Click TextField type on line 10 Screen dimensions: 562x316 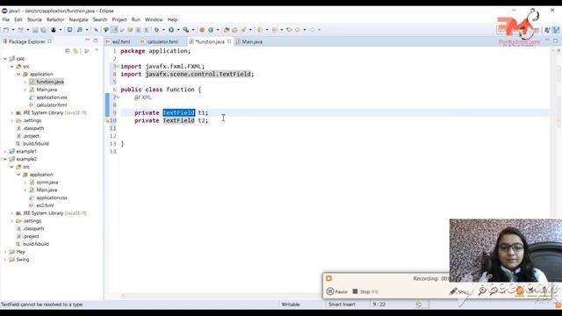tap(178, 121)
